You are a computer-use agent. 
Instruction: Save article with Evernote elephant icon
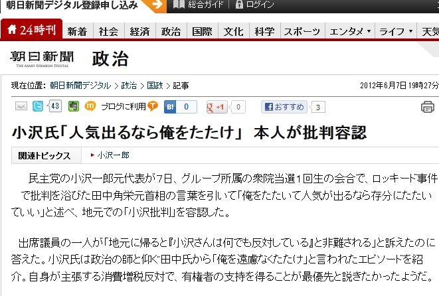tap(74, 106)
